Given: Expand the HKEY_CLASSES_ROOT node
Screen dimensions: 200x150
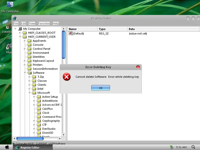Looking at the screenshot, I should [x=20, y=33].
